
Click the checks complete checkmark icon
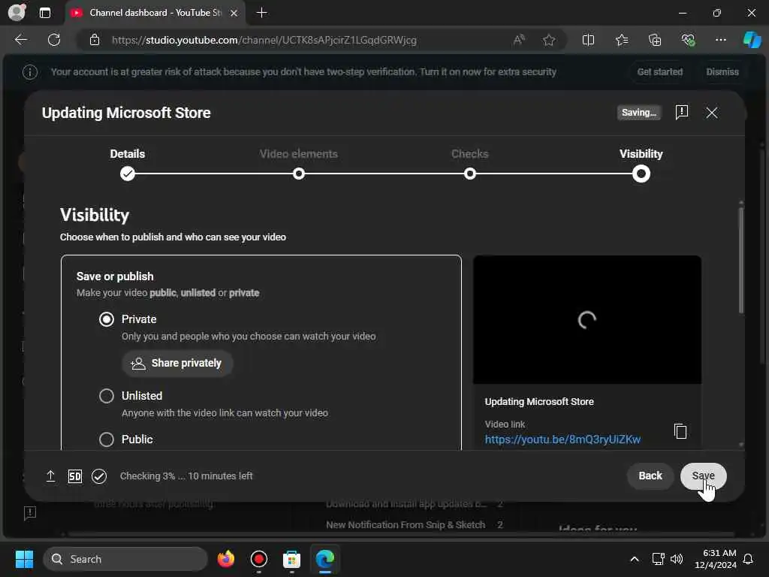click(x=99, y=476)
